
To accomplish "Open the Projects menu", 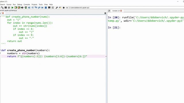I will point(34,5).
